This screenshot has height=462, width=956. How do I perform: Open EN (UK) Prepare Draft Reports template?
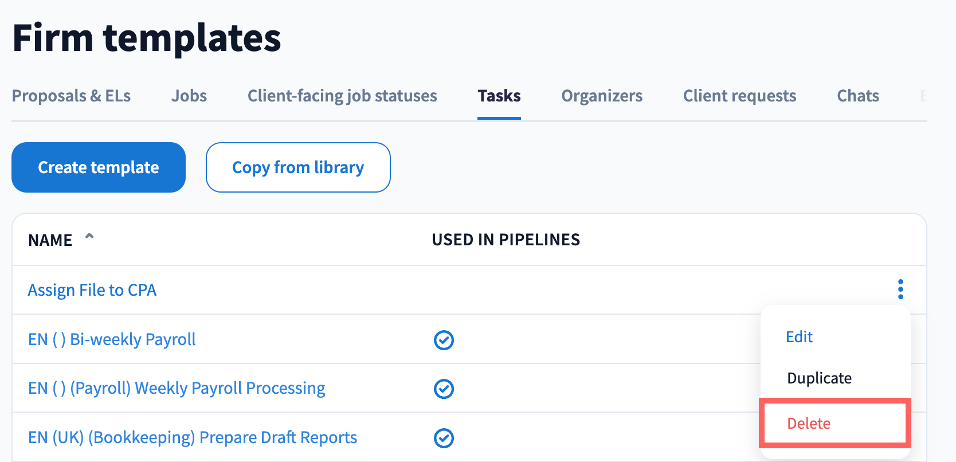click(x=193, y=437)
